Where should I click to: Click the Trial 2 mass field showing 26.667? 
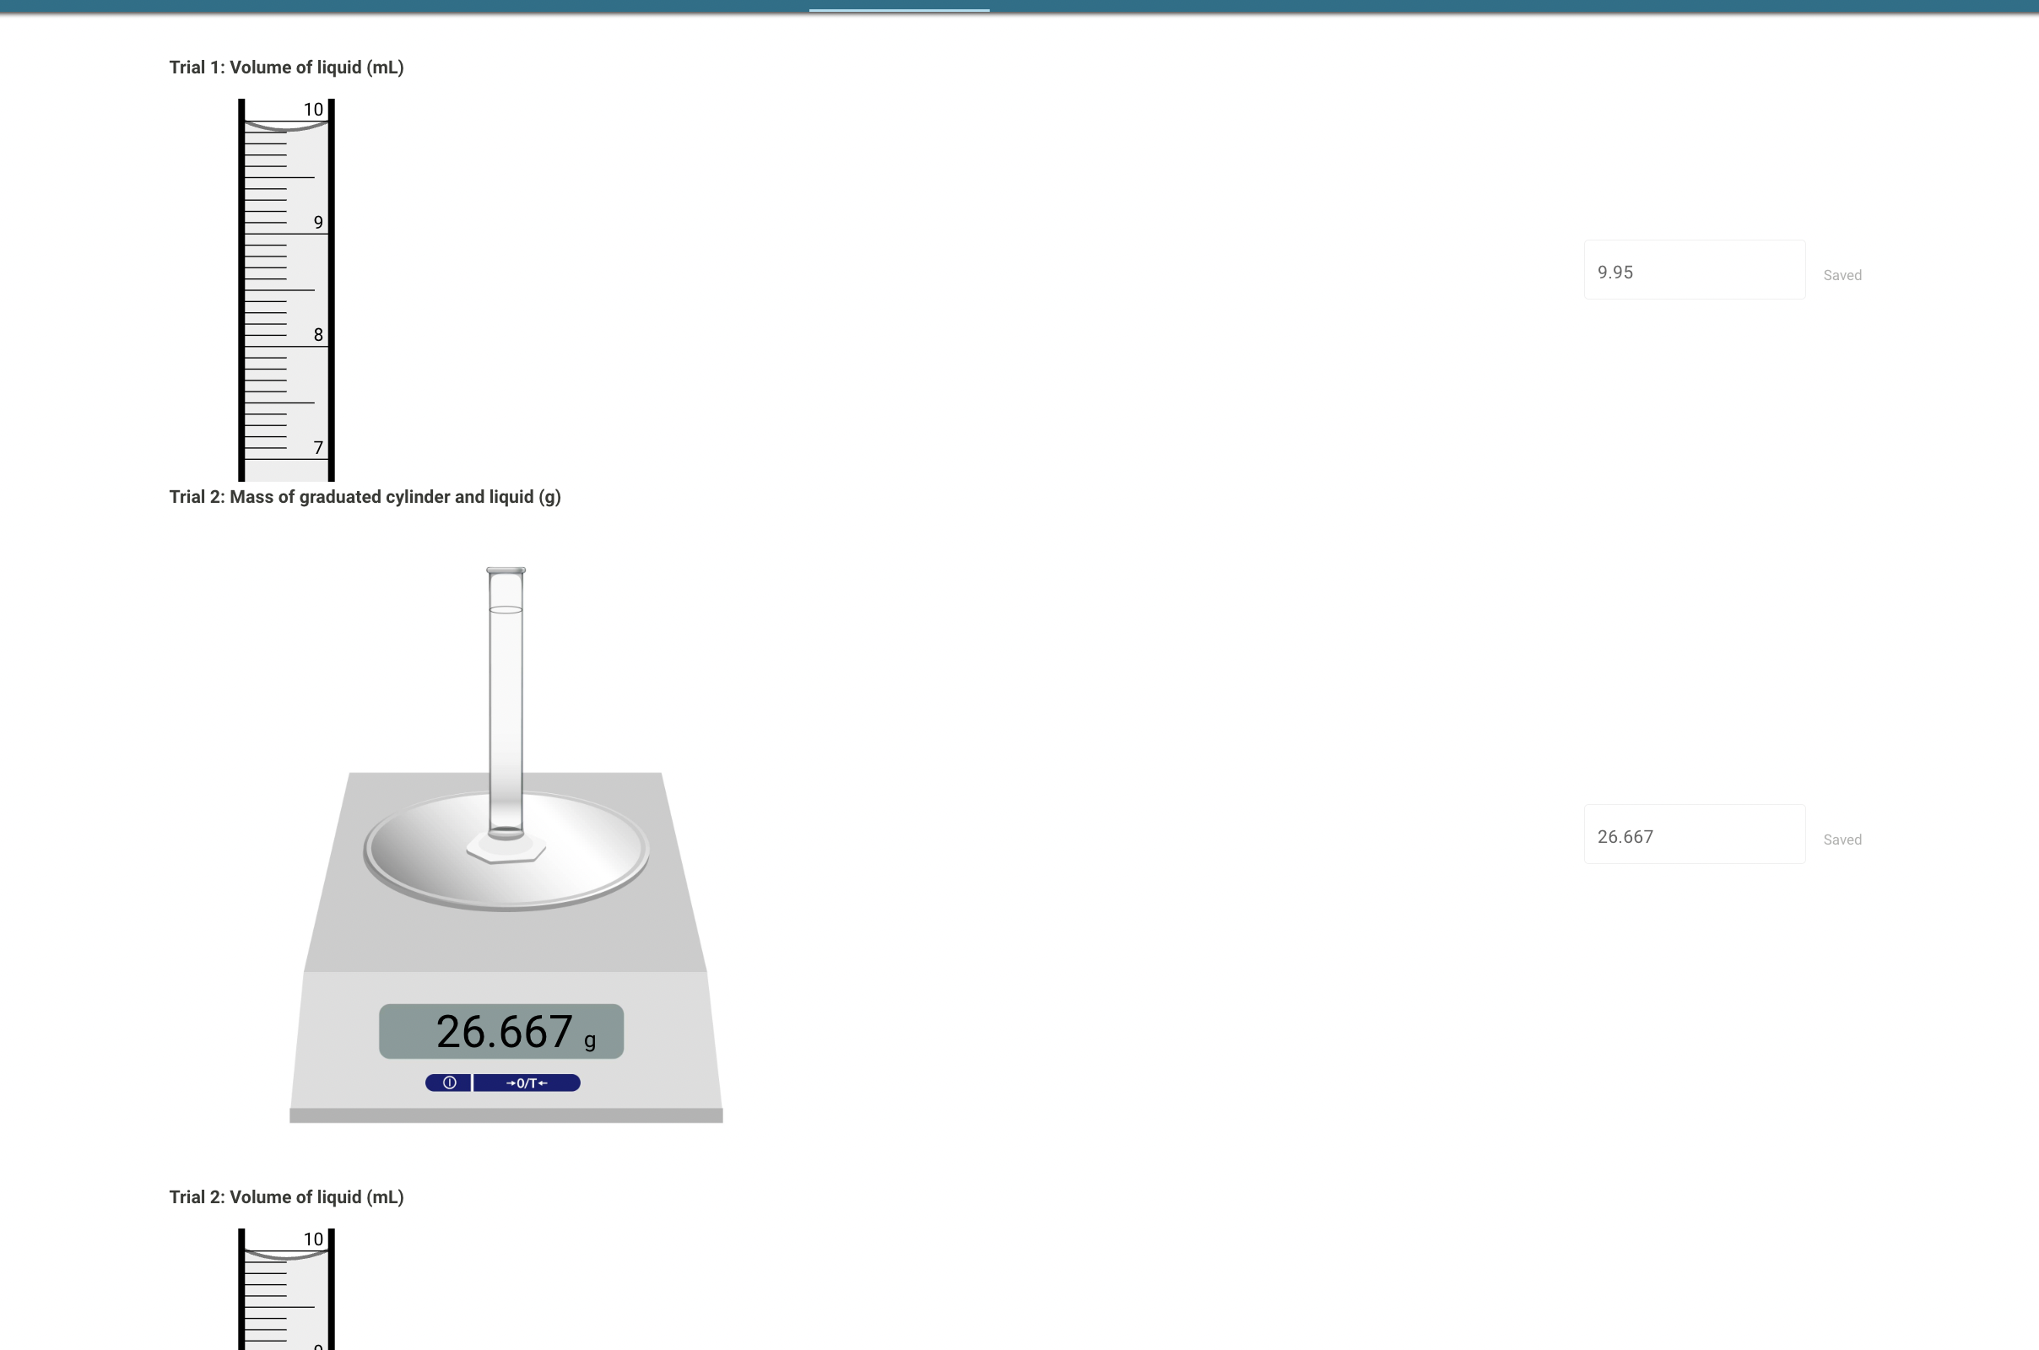(1694, 834)
